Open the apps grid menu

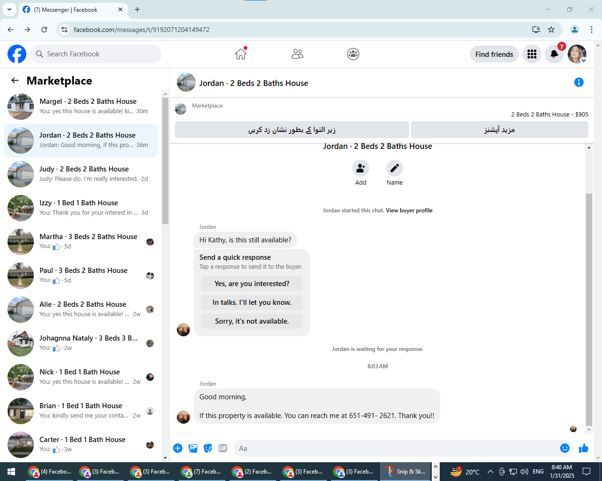532,54
